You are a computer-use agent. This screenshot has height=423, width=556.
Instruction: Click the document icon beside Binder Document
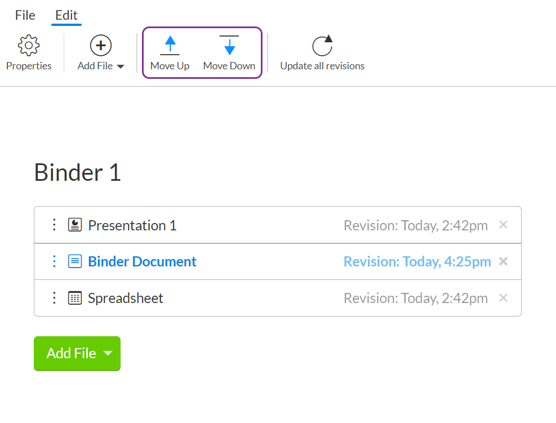[74, 261]
